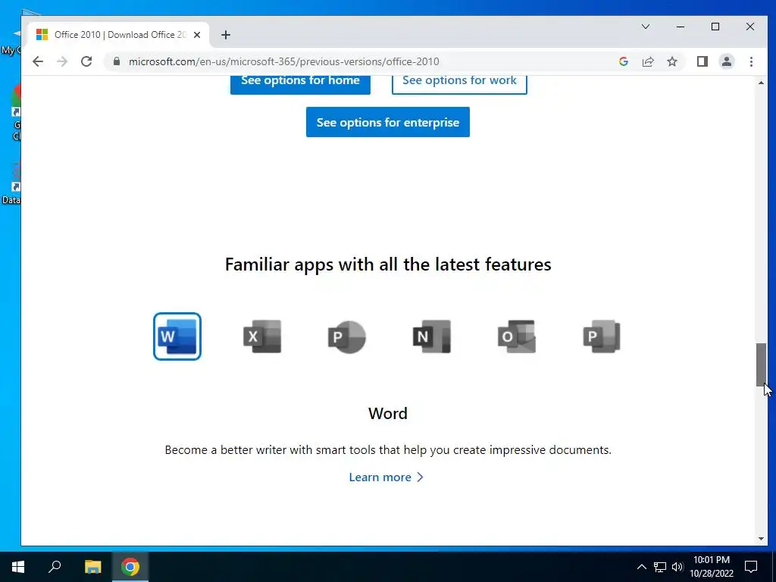The width and height of the screenshot is (776, 582).
Task: Open the Windows Start menu
Action: [x=18, y=567]
